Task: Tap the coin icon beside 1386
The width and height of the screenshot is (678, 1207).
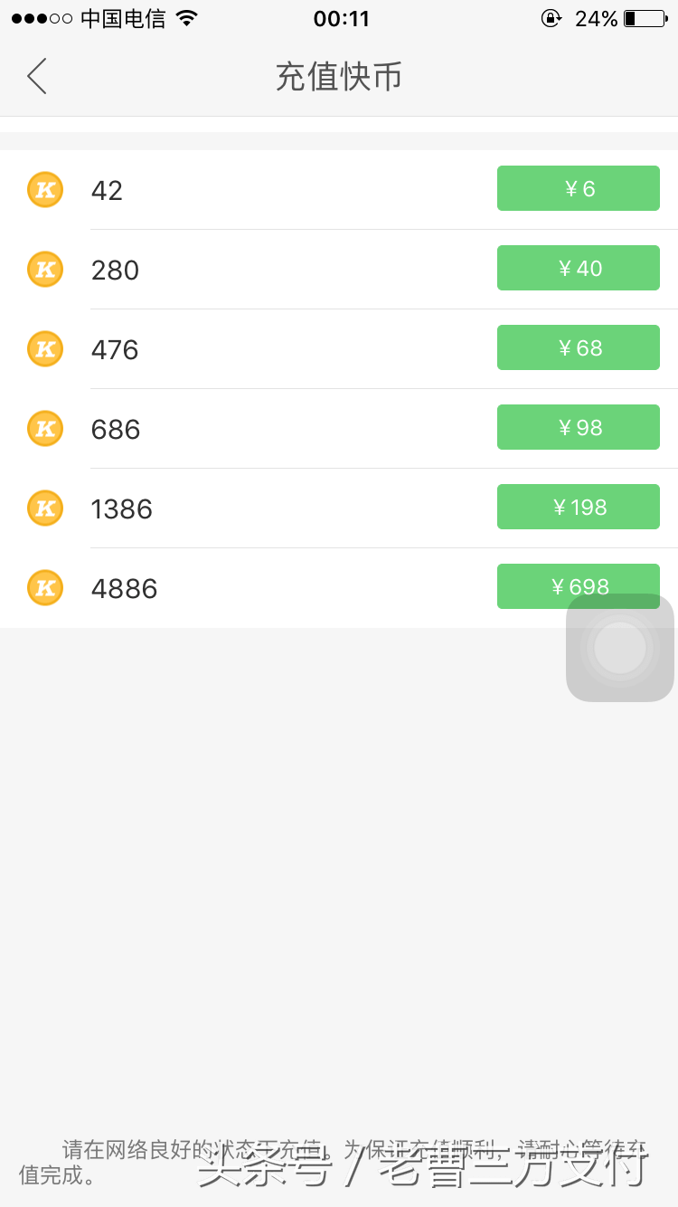Action: pyautogui.click(x=45, y=508)
